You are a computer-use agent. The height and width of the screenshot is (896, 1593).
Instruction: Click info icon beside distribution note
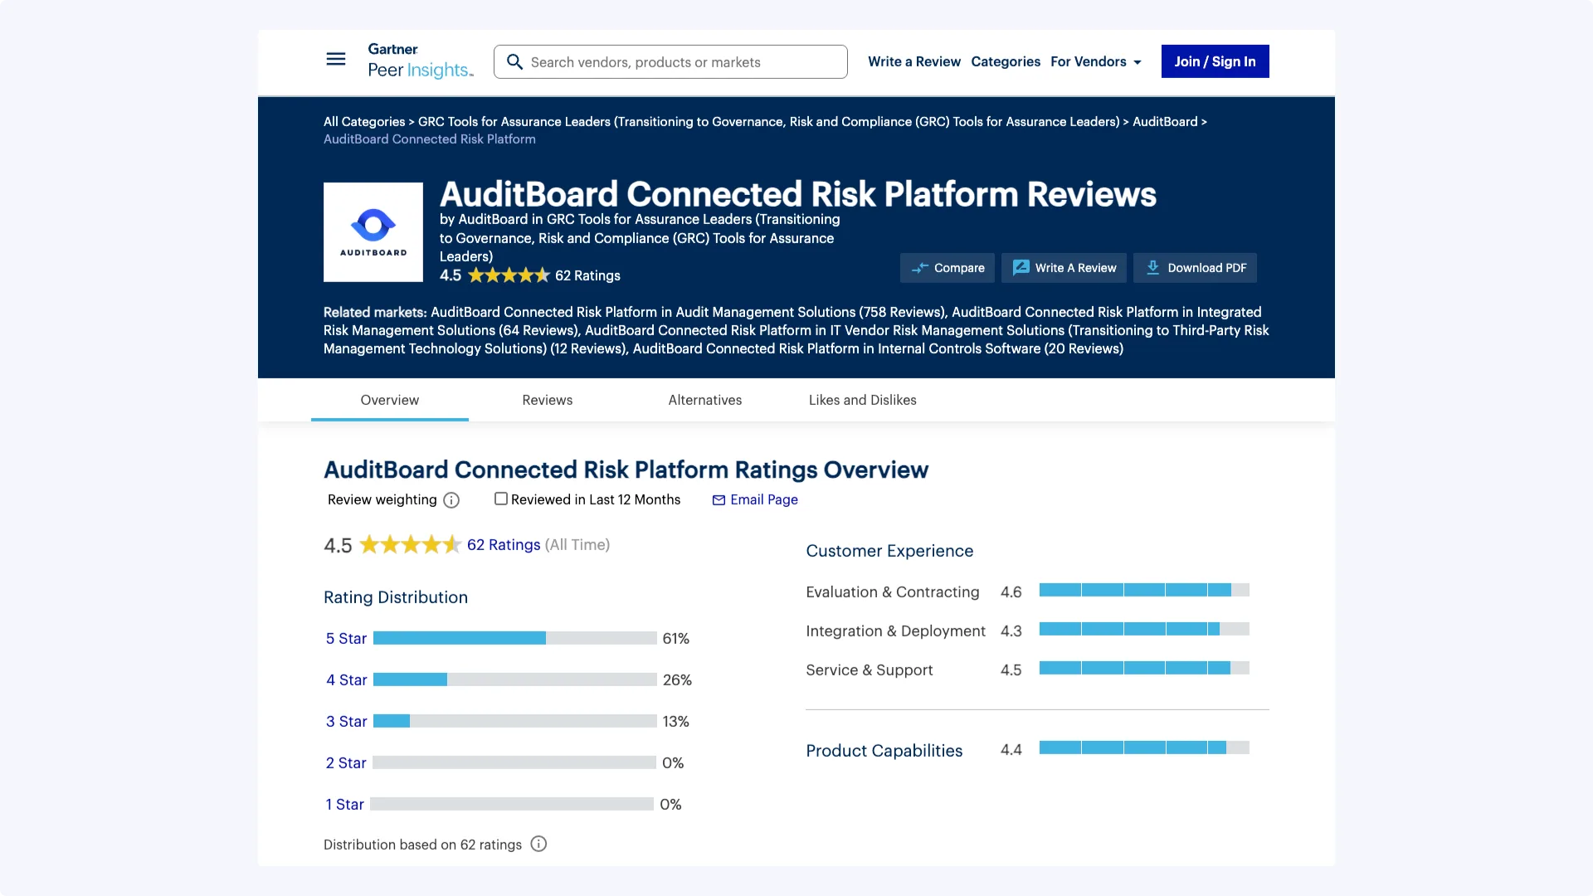538,845
